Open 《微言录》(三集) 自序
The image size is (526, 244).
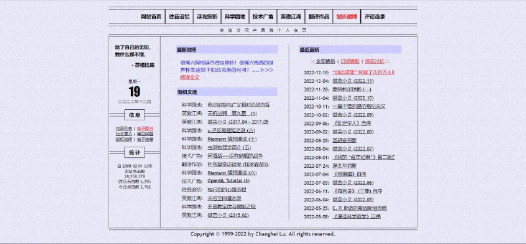(357, 191)
